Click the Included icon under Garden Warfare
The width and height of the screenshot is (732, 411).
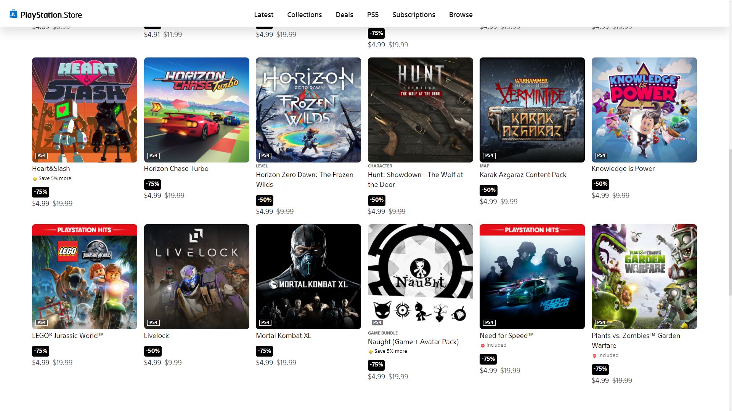point(594,356)
